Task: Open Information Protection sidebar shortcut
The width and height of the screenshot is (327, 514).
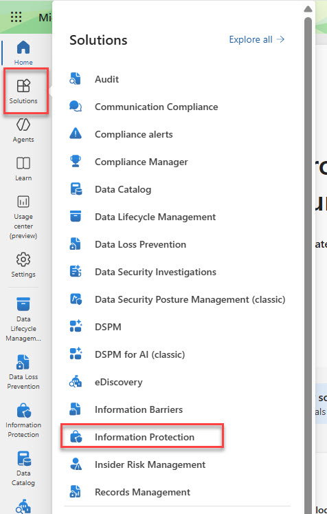Action: click(x=23, y=420)
